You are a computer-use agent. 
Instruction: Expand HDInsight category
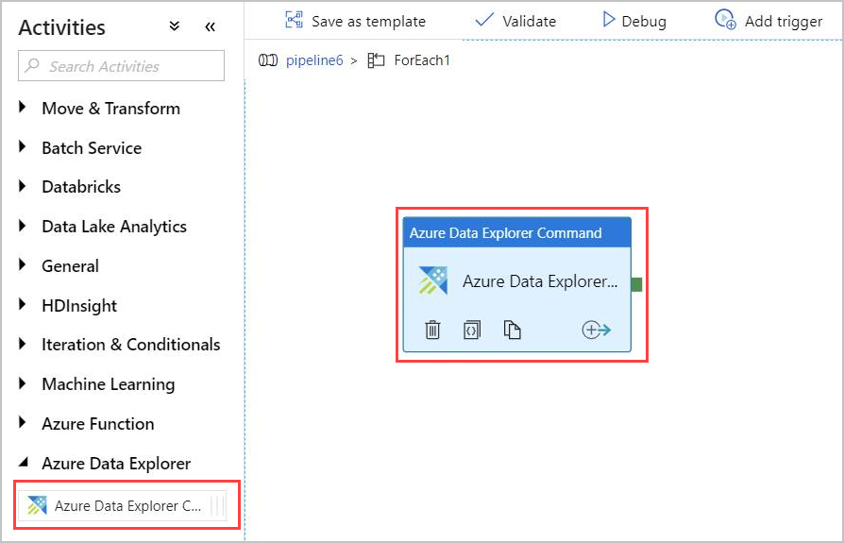coord(22,304)
